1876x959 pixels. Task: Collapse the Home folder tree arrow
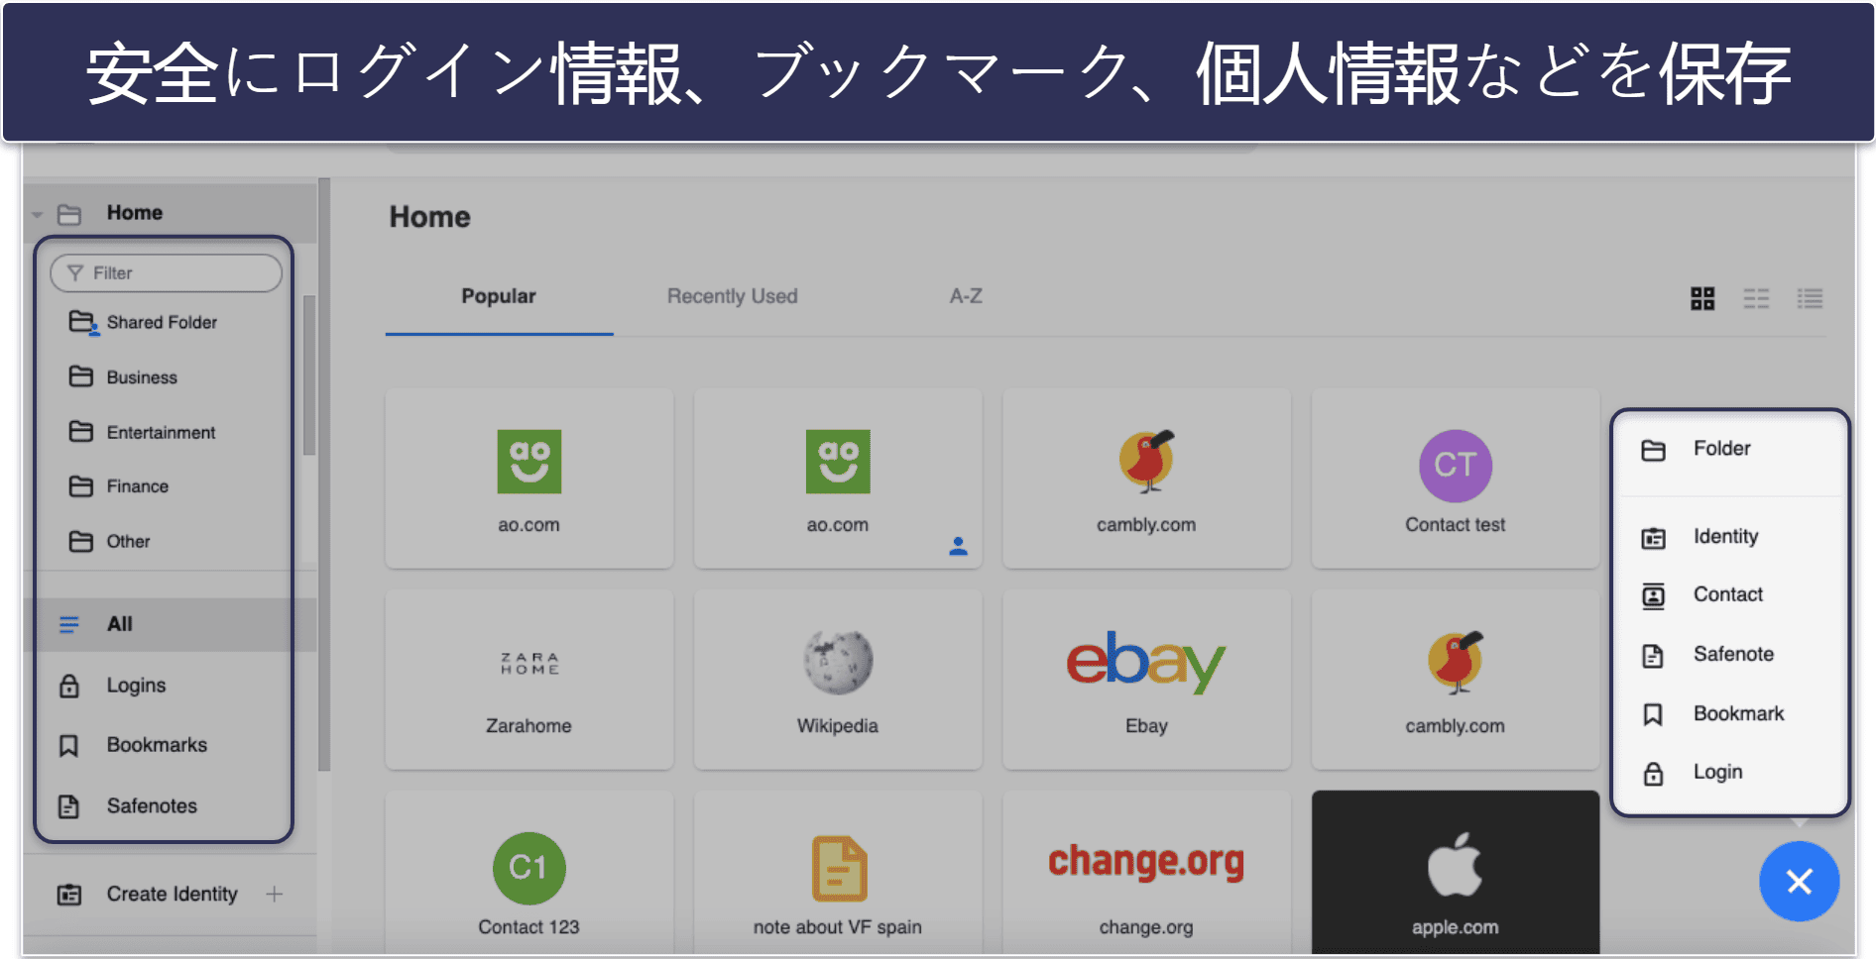[38, 214]
